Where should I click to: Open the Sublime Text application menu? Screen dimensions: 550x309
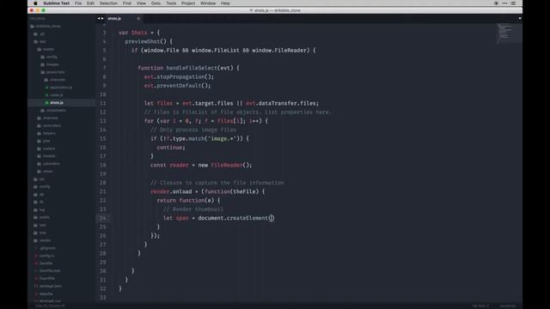click(x=57, y=3)
